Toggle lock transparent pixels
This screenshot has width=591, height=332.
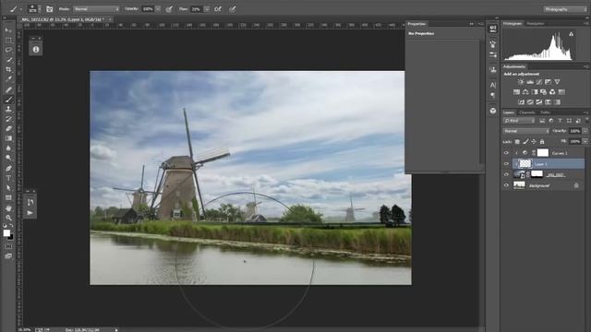517,141
